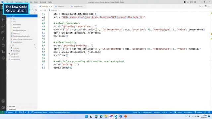This screenshot has height=119, width=212.
Task: Open SingleValueReading.cs file
Action: tap(22, 36)
